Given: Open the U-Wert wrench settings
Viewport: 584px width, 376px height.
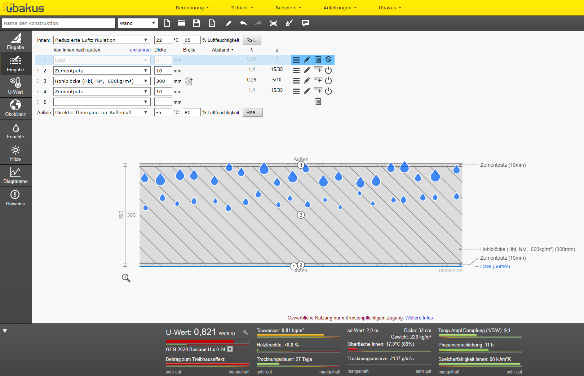Looking at the screenshot, I should (245, 332).
